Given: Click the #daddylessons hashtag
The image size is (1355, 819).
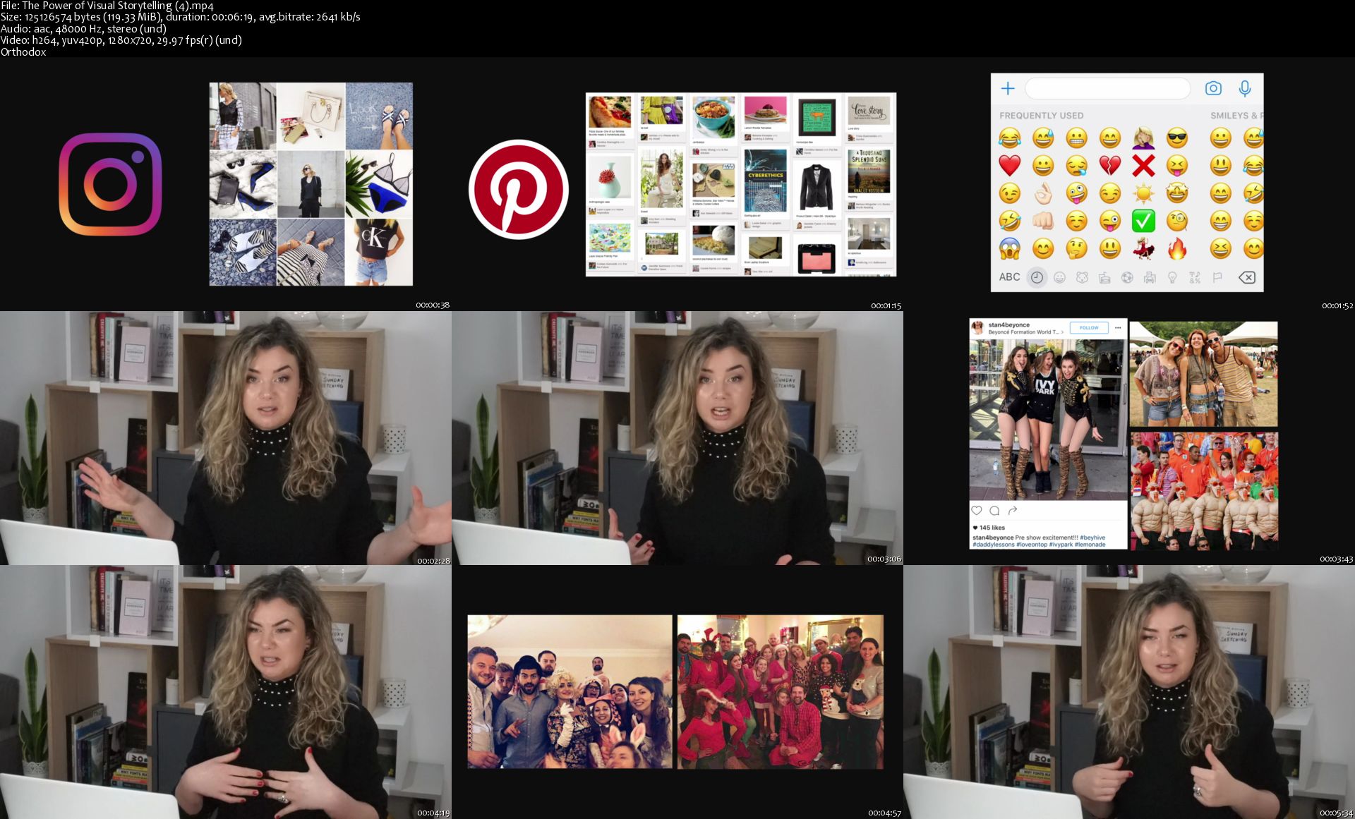Looking at the screenshot, I should point(994,545).
